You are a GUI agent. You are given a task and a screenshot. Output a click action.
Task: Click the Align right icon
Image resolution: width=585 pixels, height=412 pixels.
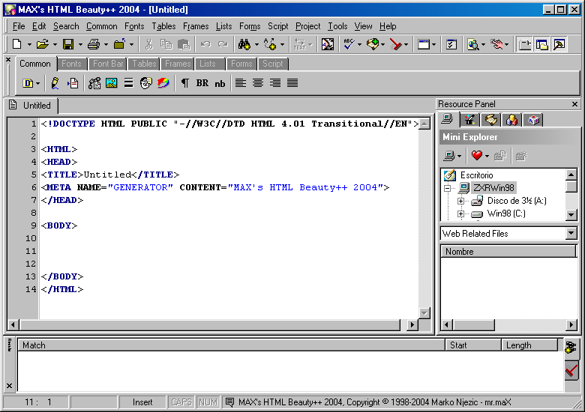(x=275, y=82)
